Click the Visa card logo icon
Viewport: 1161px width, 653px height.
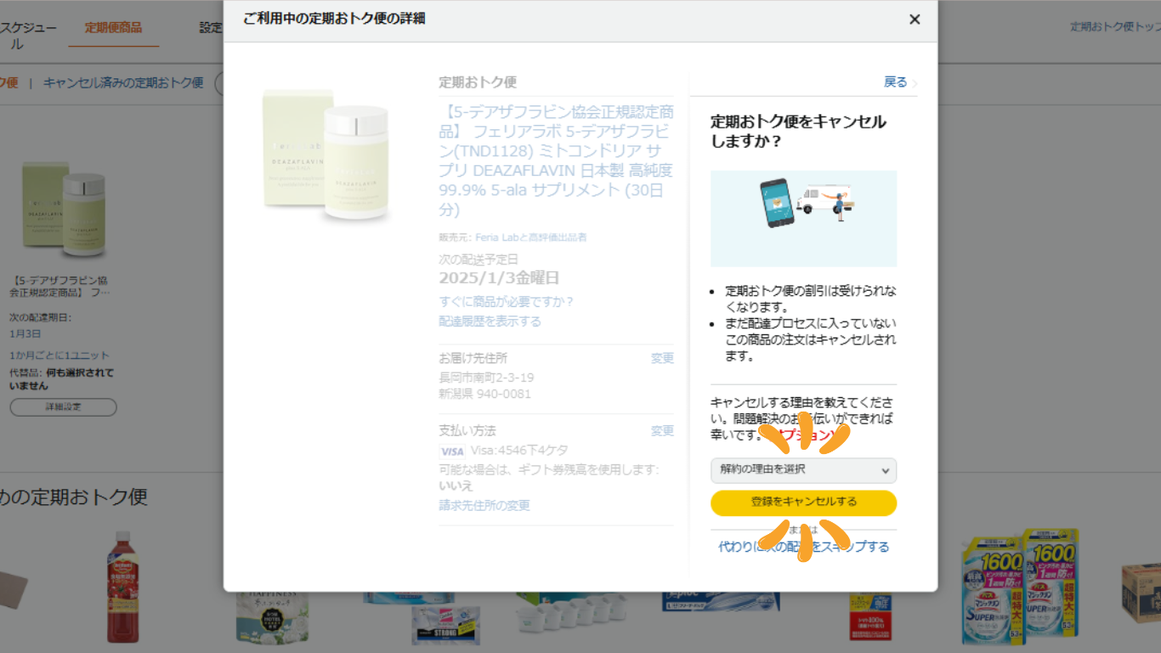tap(452, 451)
